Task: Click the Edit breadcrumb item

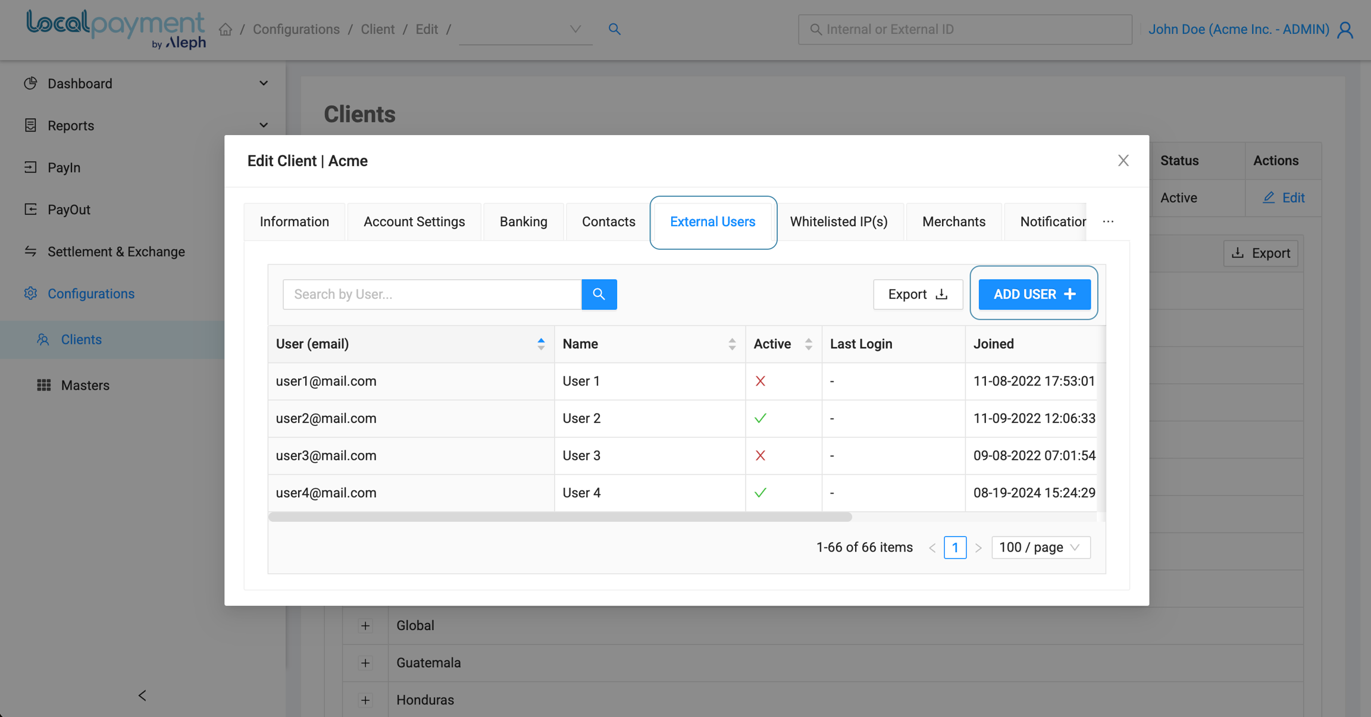Action: 427,29
